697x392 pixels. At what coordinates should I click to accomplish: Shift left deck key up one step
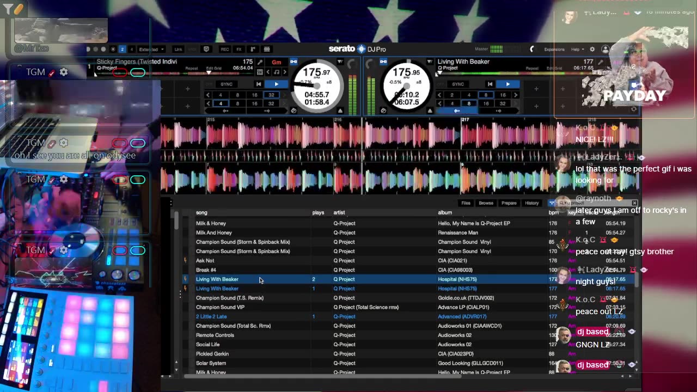point(285,72)
